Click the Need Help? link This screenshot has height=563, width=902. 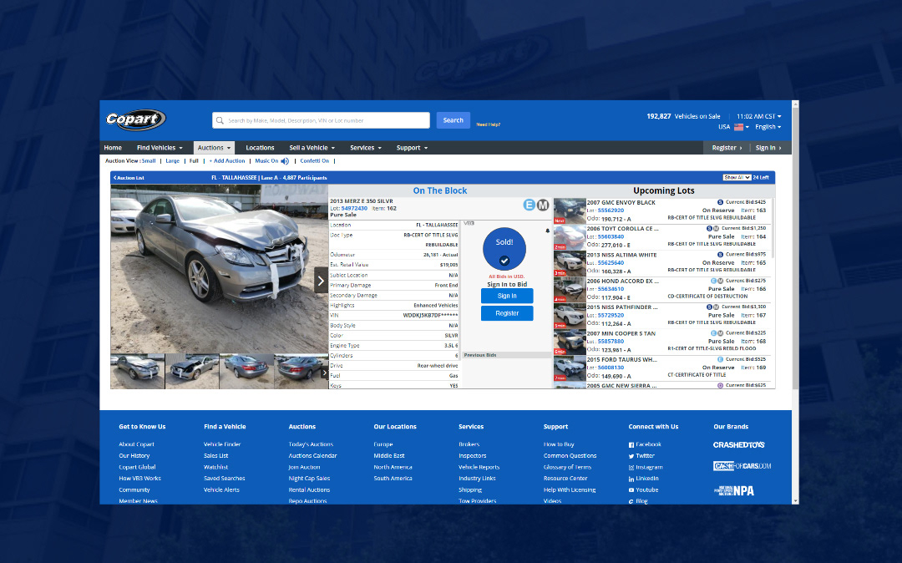(x=489, y=124)
